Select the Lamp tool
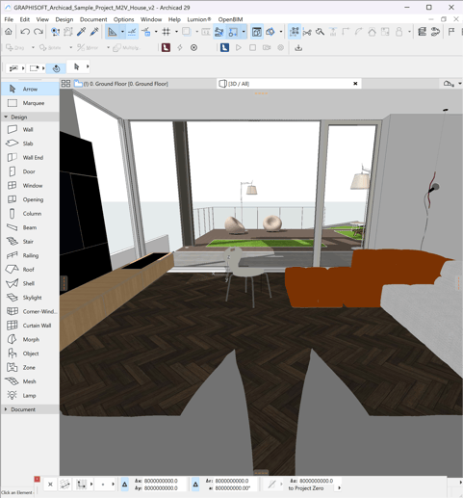Viewport: 463px width, 498px height. click(30, 396)
